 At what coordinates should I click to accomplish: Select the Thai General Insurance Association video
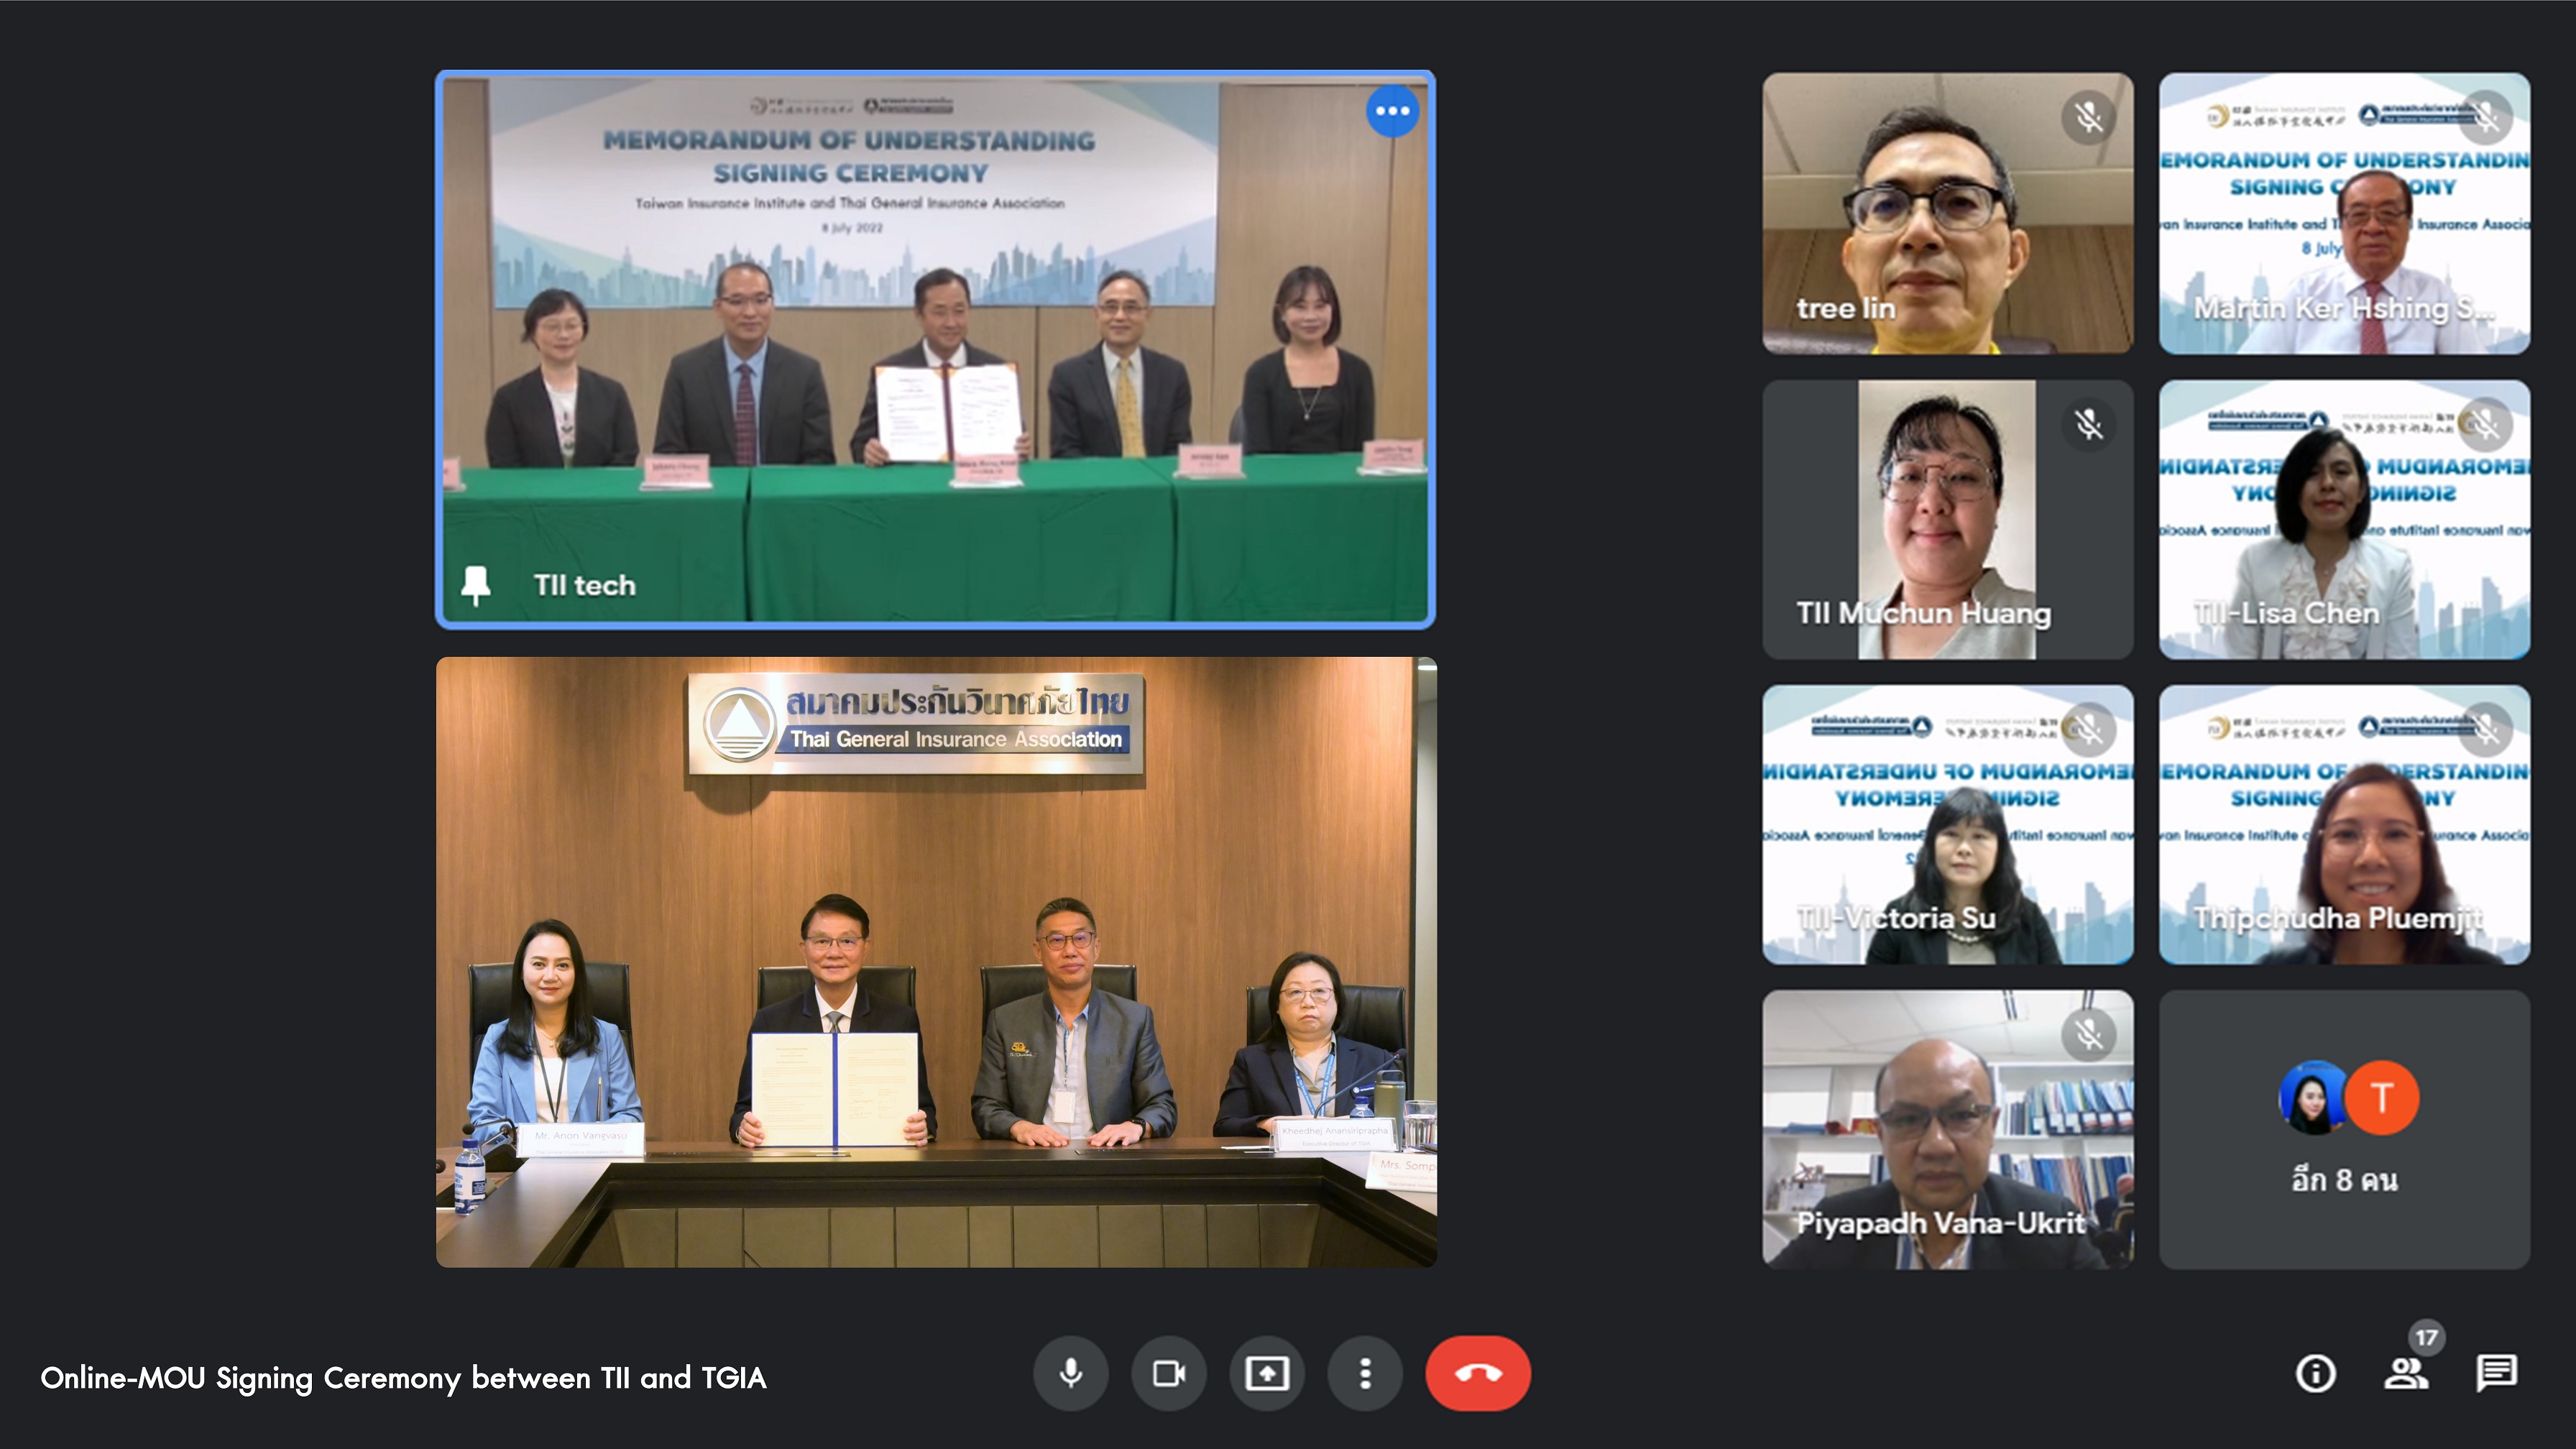[x=936, y=962]
